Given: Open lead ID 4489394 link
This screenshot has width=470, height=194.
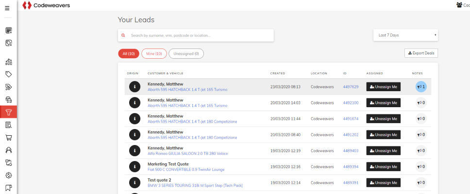Looking at the screenshot, I should pos(351,167).
